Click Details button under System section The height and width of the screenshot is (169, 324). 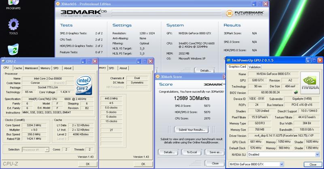click(x=205, y=71)
